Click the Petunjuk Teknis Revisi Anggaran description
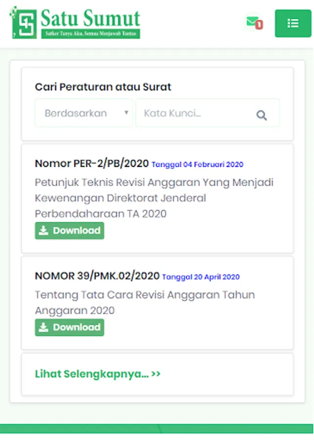314x440 pixels. click(x=154, y=198)
